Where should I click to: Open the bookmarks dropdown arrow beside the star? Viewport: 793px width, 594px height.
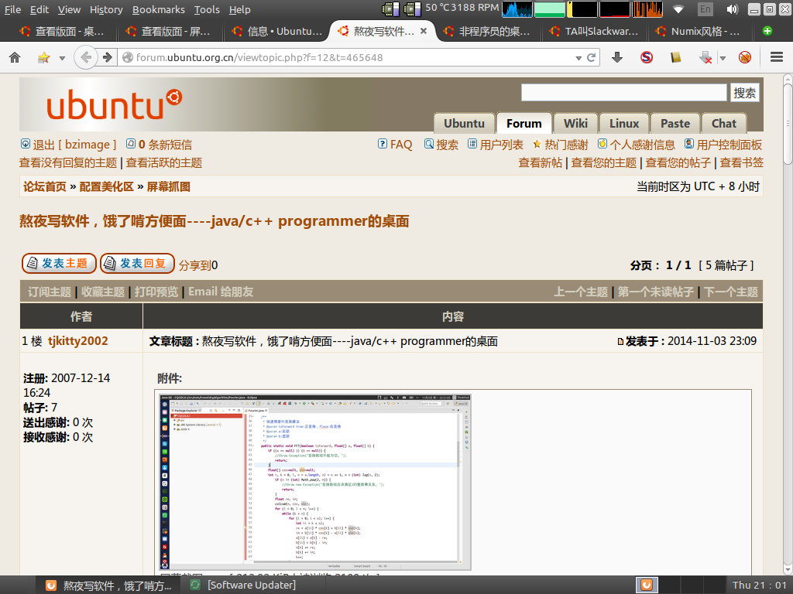pos(62,58)
